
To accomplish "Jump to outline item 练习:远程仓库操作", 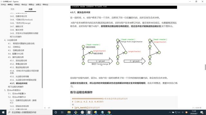I will 16,87.
